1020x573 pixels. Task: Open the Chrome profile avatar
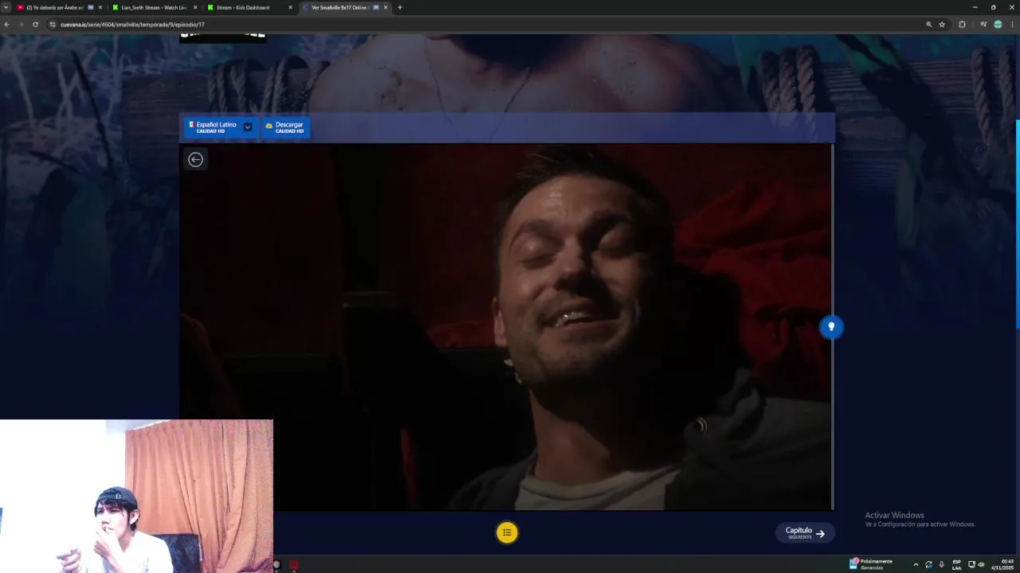point(998,25)
